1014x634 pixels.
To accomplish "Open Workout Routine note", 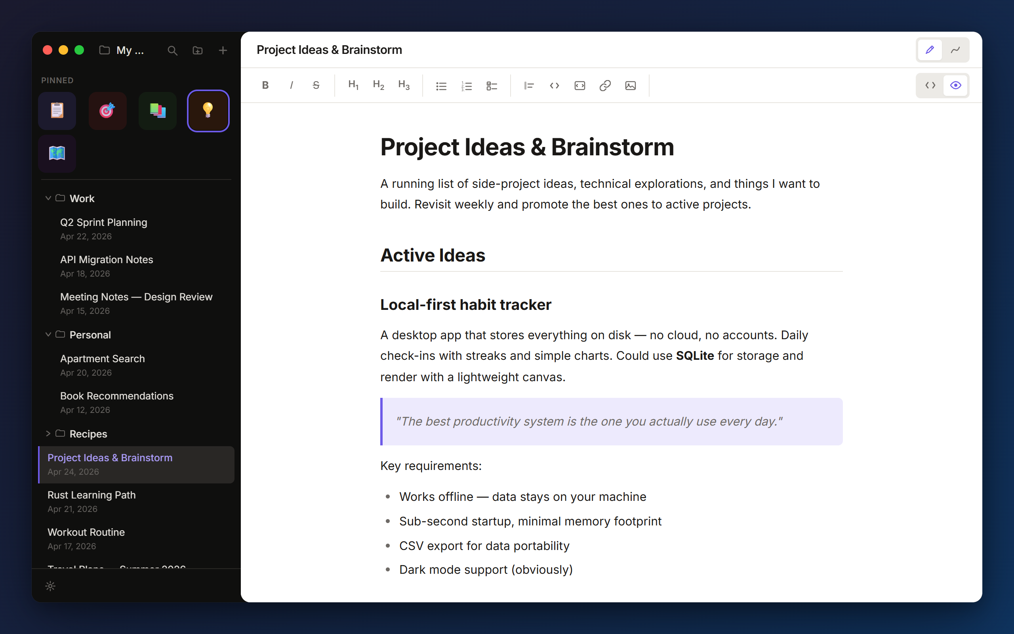I will point(136,539).
